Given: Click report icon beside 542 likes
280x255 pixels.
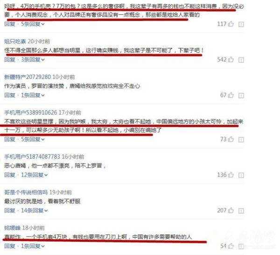Looking at the screenshot, I should (x=241, y=60).
